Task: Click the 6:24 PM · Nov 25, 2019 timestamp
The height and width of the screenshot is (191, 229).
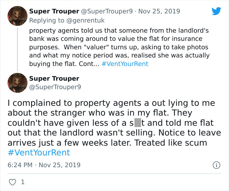Action: (x=44, y=165)
